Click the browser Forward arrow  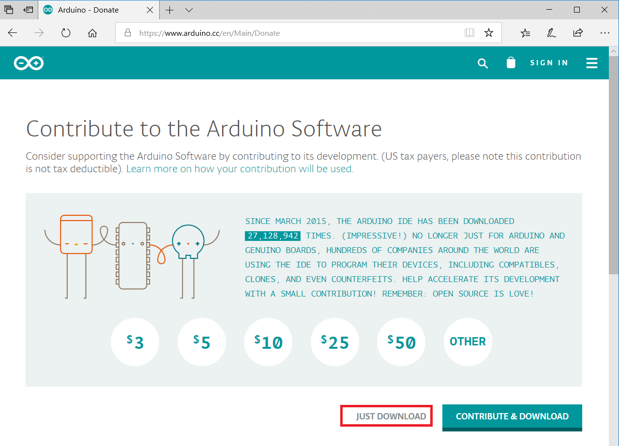(x=39, y=33)
